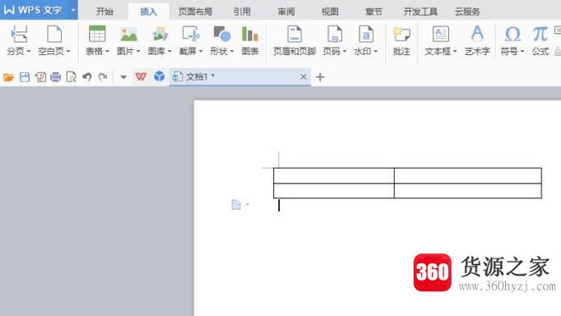Expand the 页码 dropdown arrow

pos(345,52)
